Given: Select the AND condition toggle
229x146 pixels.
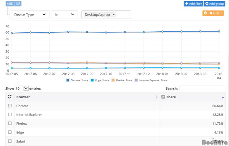Looking at the screenshot, I should tap(10, 4).
